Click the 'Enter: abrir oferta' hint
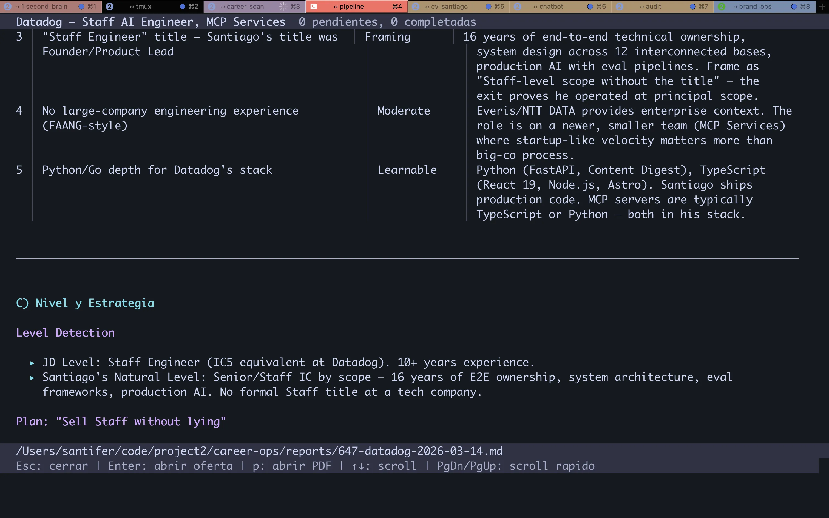 [x=170, y=466]
